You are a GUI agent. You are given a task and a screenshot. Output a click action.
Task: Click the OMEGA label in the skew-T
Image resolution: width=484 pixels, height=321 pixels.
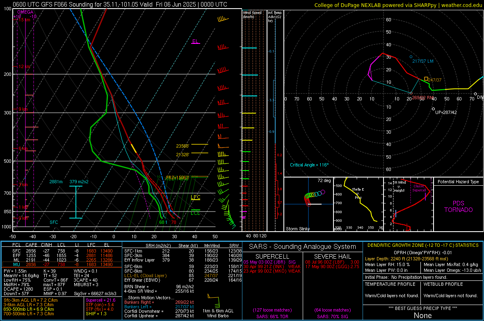tap(25, 12)
